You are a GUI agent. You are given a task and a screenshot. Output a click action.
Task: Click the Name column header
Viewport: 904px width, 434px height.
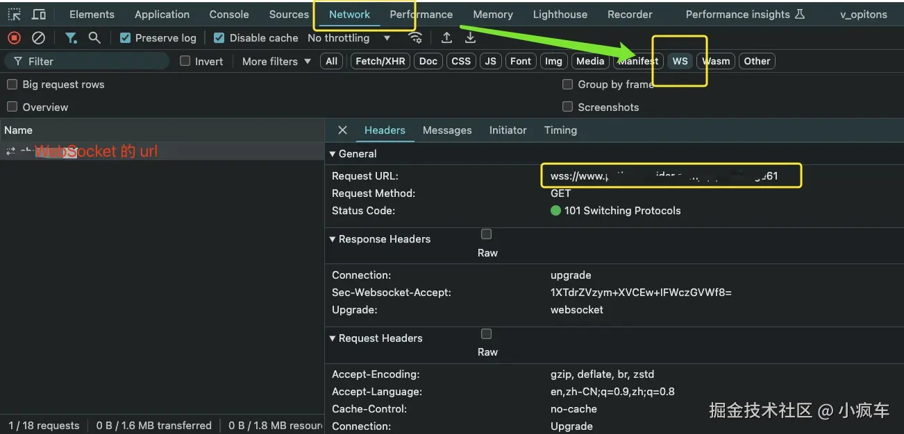click(162, 130)
